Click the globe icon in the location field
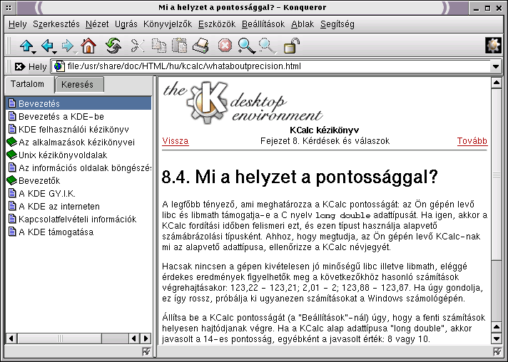Viewport: 508px width, 362px height. point(59,66)
